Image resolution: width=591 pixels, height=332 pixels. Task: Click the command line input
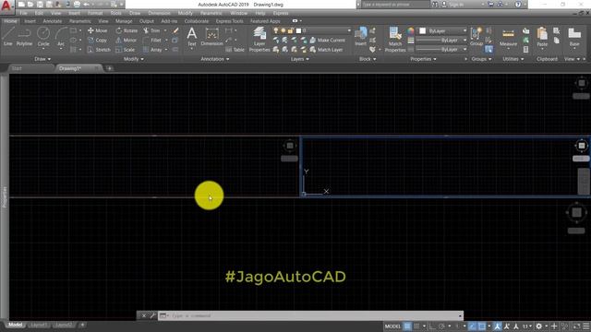click(310, 315)
